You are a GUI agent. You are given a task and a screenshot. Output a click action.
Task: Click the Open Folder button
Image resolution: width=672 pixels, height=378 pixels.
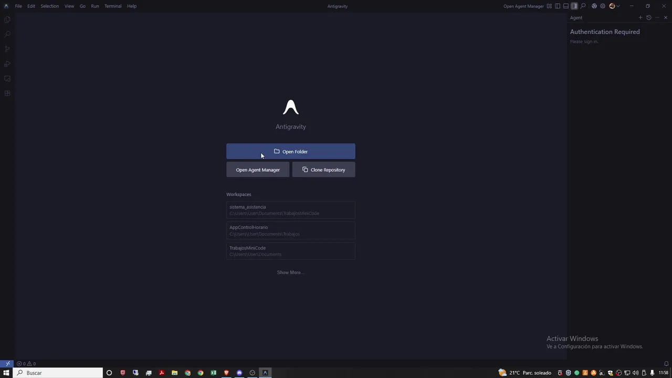tap(291, 151)
